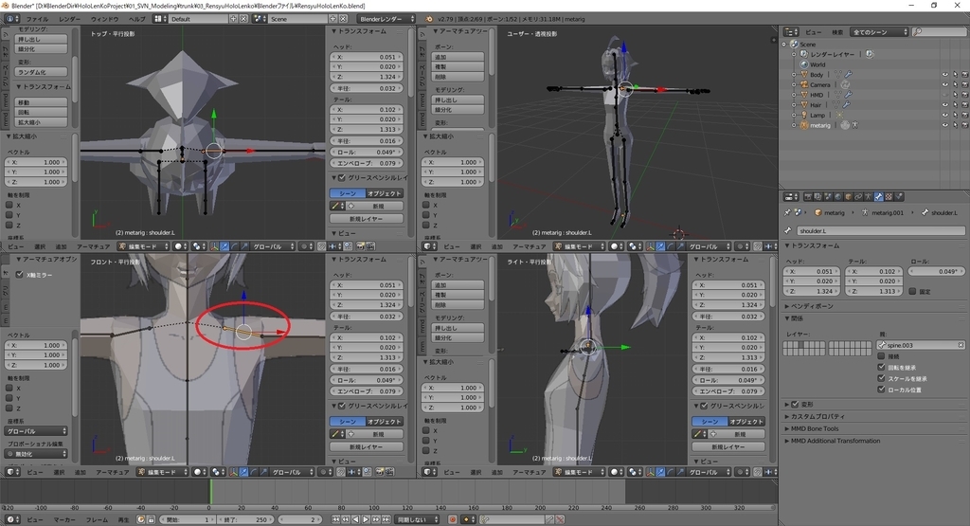This screenshot has height=526, width=970.
Task: Click the Hair row's mesh data icon
Action: tap(836, 105)
